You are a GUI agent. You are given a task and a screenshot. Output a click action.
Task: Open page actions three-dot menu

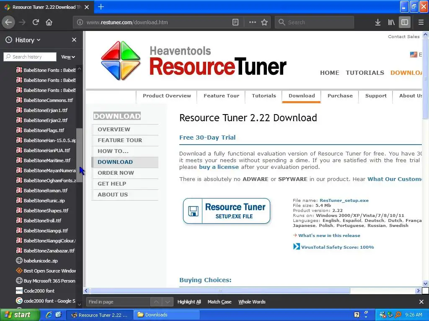click(x=252, y=22)
